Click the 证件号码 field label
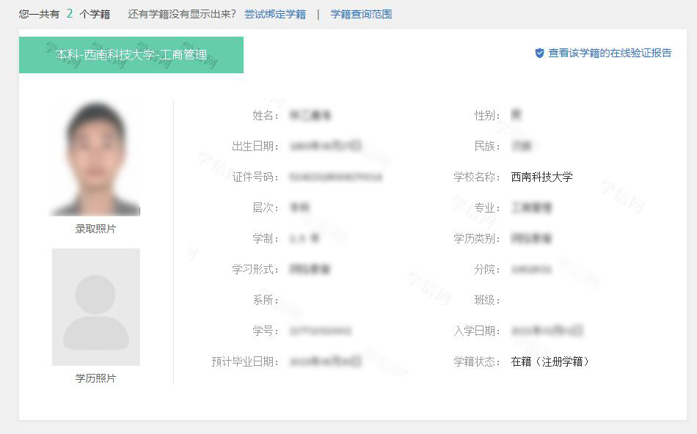Viewport: 697px width, 434px height. 255,177
